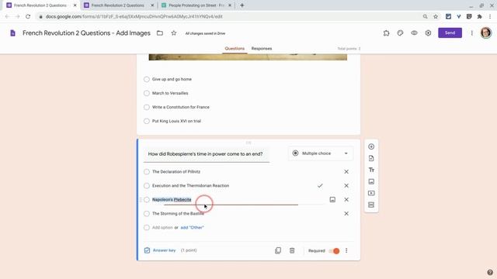Image resolution: width=497 pixels, height=279 pixels.
Task: Switch to the Questions tab
Action: click(235, 48)
